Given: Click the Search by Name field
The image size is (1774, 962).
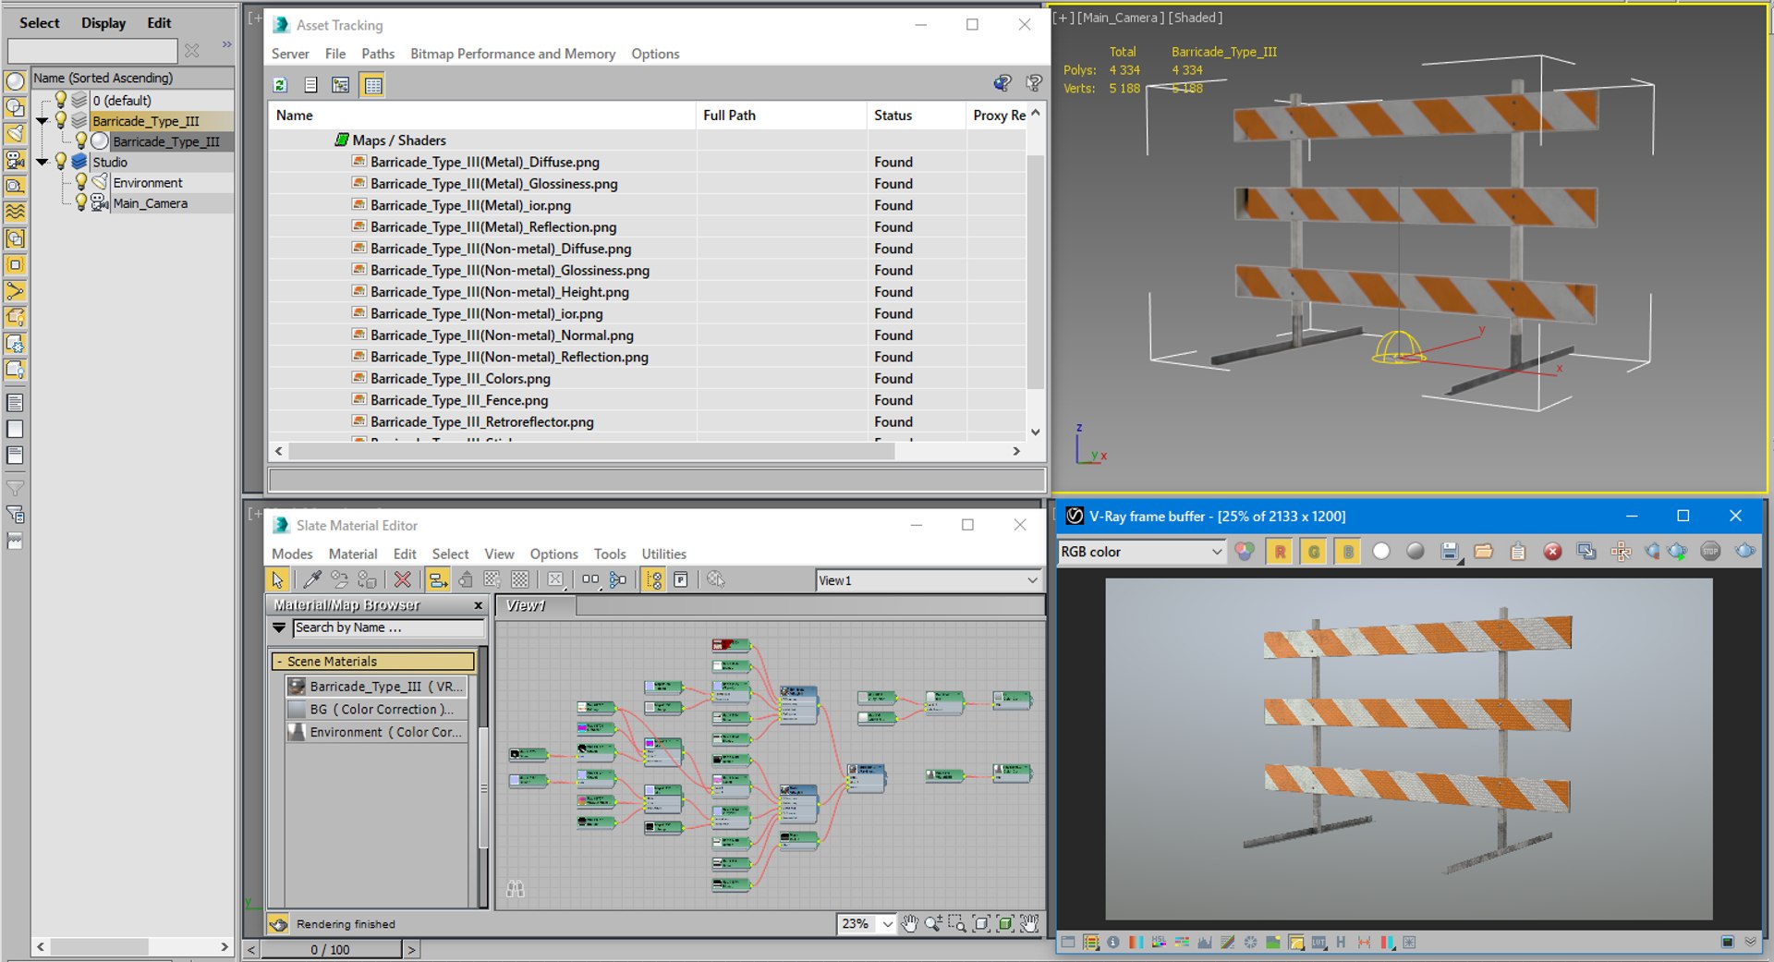Looking at the screenshot, I should point(388,627).
